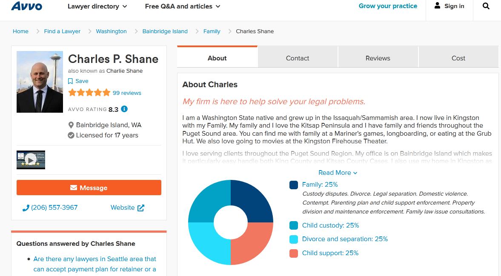Screen dimensions: 501x276
Task: Save this lawyer with bookmark toggle
Action: click(x=71, y=81)
